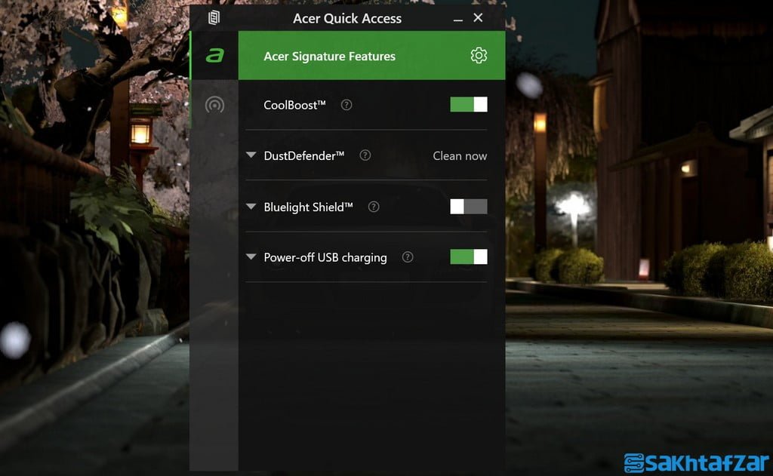Viewport: 773px width, 476px height.
Task: Enable the Bluelight Shield toggle
Action: (x=468, y=207)
